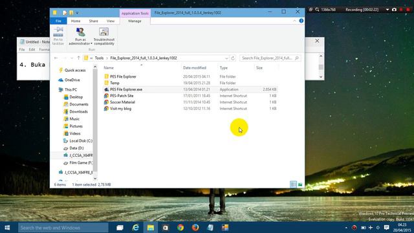Open the File ribbon tab
Screen dimensions: 414x233
tap(58, 21)
